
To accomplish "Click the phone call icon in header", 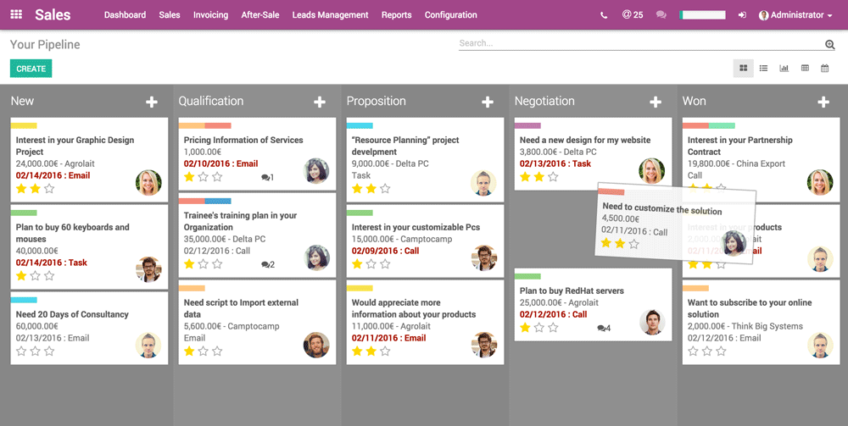I will click(604, 15).
